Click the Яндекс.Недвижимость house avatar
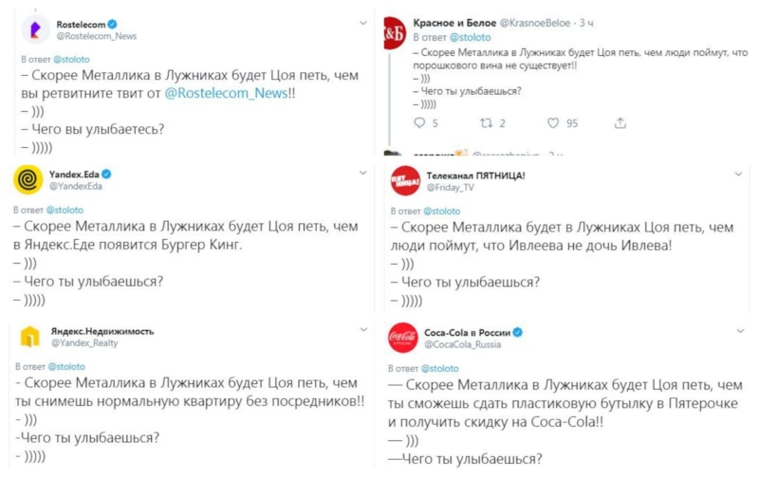The width and height of the screenshot is (759, 478). coord(31,337)
